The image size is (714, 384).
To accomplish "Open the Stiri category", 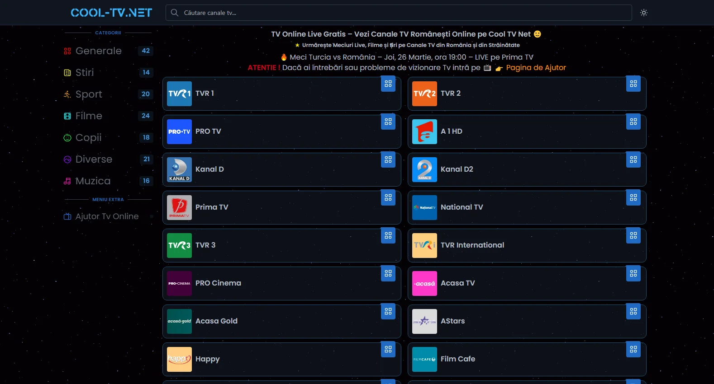I will click(108, 72).
